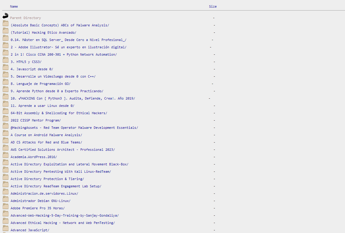Open Academia.WordPress.2016 folder link

(x=34, y=157)
